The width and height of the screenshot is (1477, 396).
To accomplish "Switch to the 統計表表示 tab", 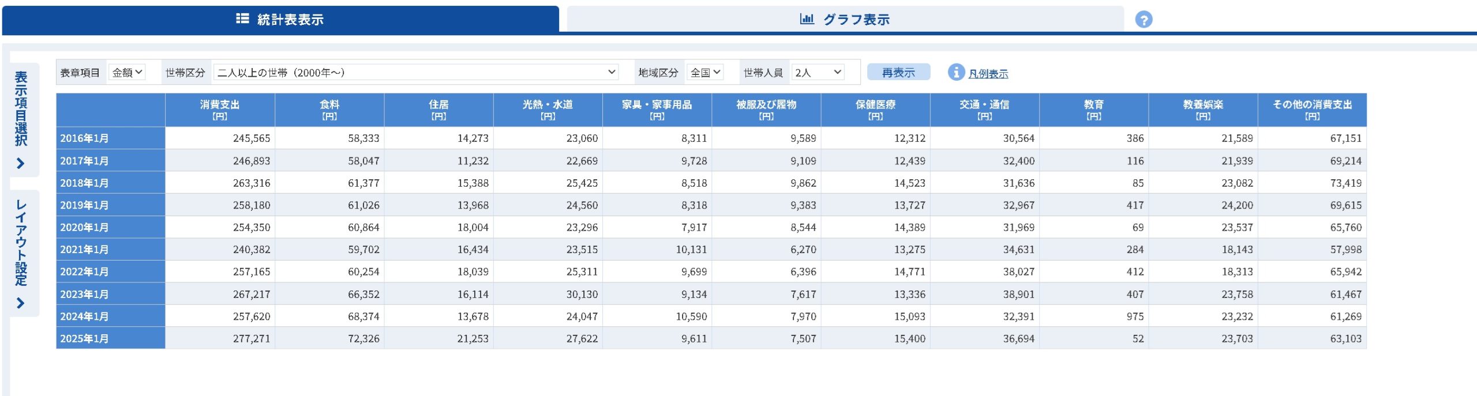I will click(x=280, y=20).
